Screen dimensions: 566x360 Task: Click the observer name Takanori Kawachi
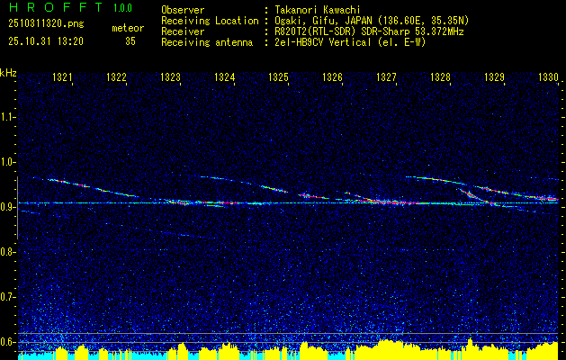tap(318, 10)
